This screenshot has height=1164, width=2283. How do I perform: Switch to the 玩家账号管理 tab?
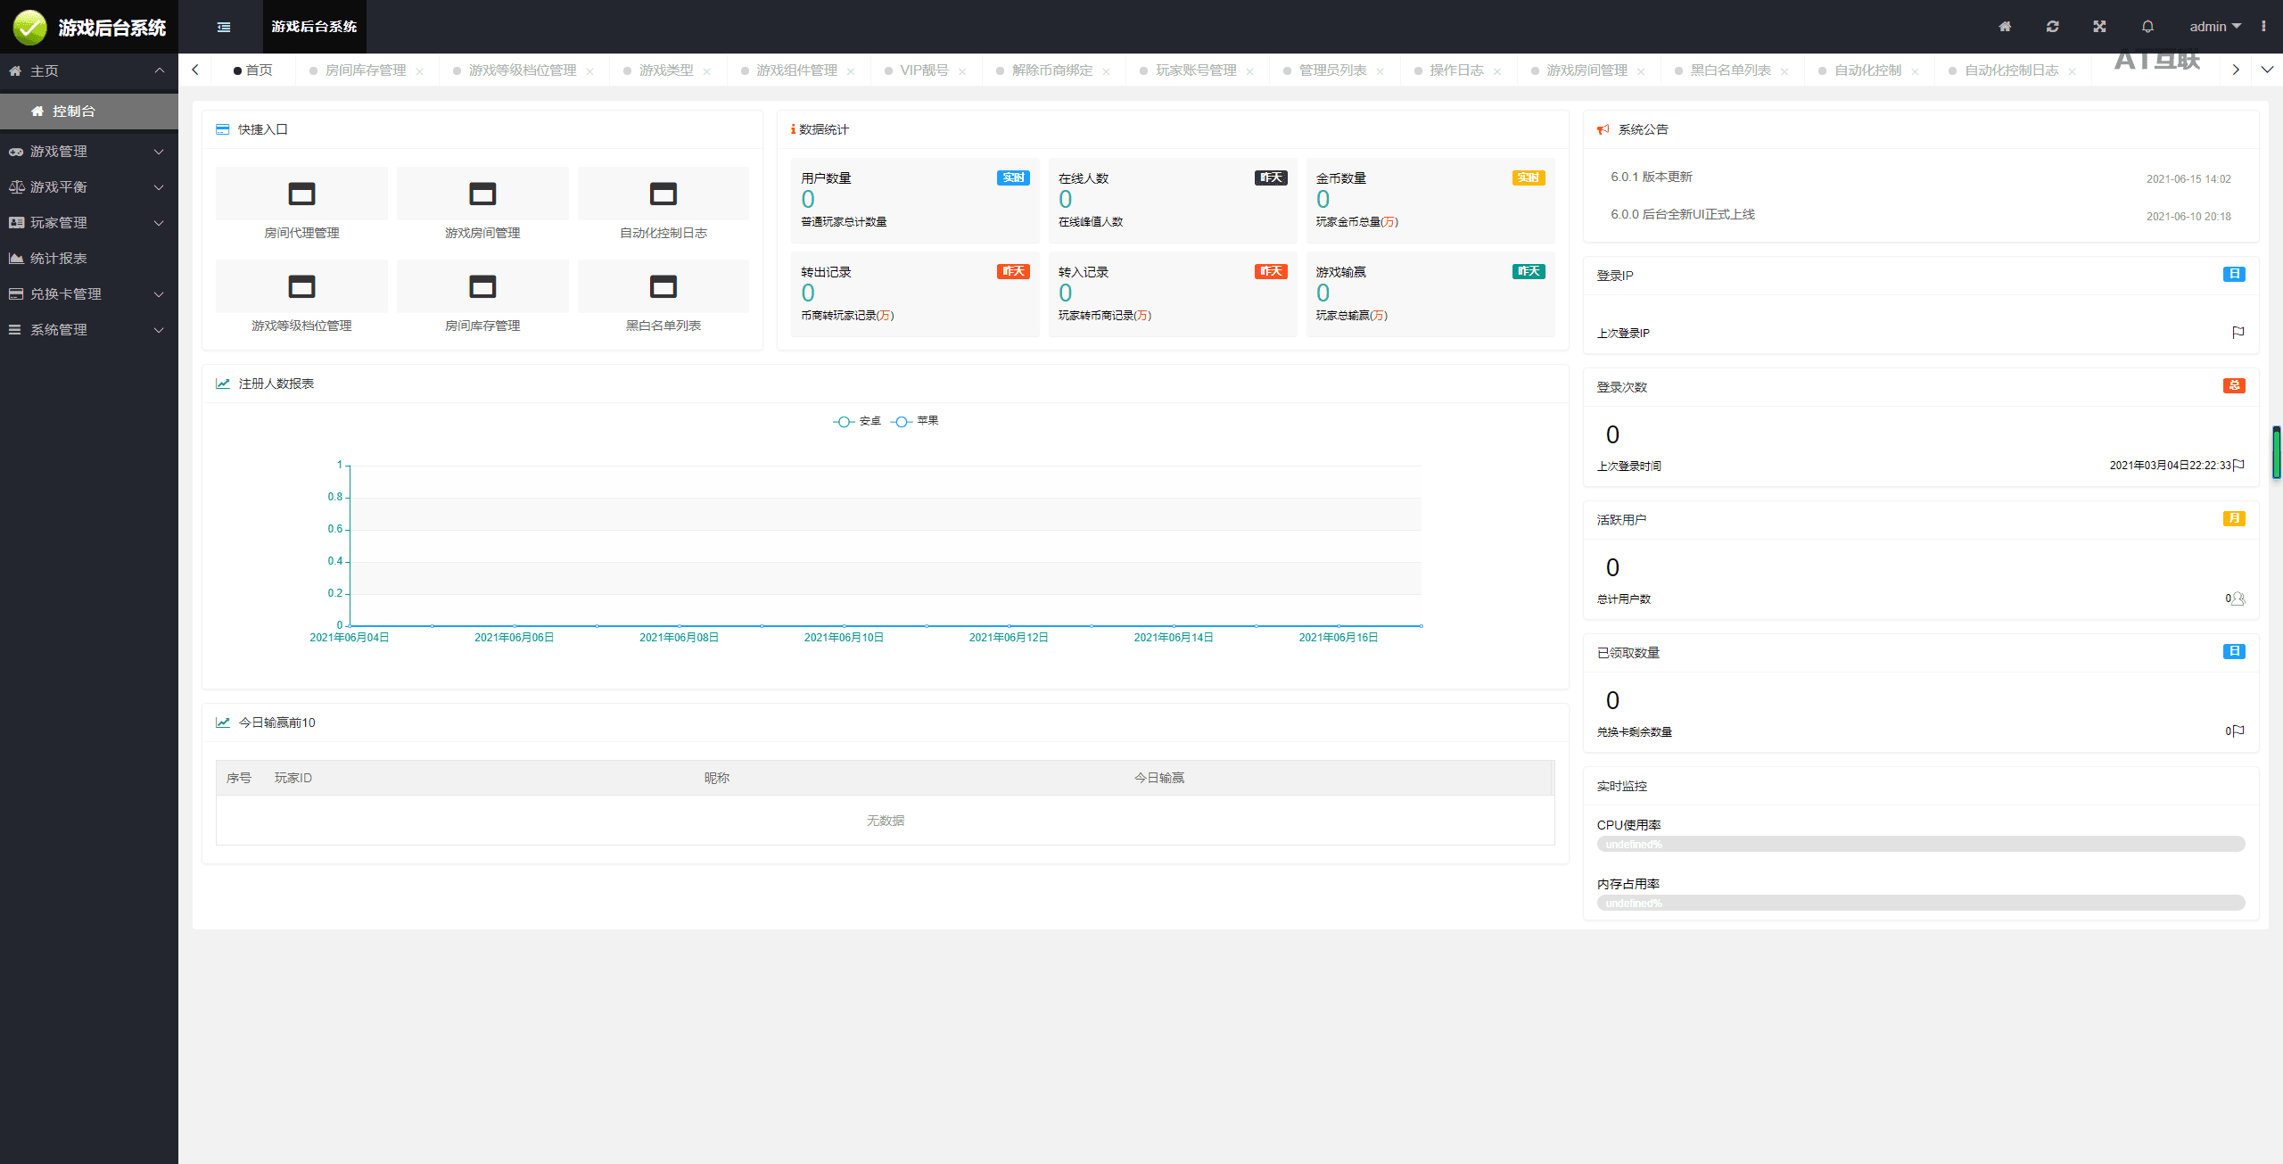1195,70
